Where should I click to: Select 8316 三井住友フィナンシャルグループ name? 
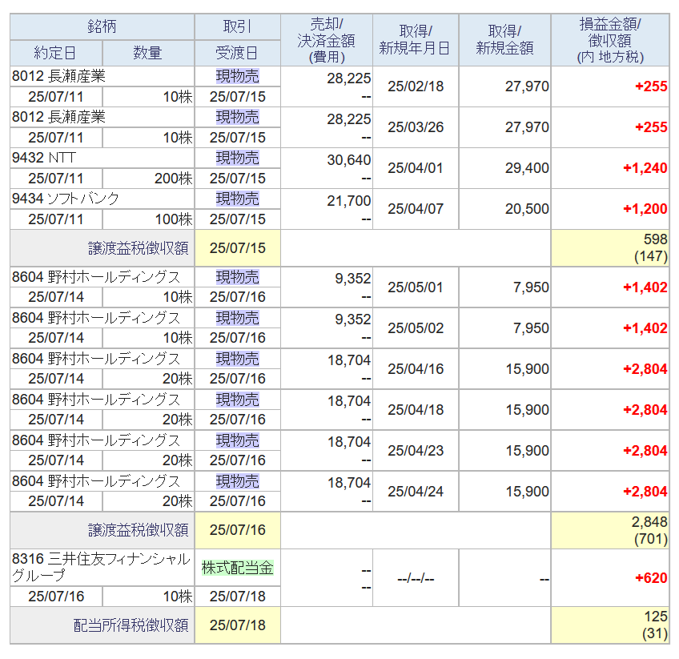tap(102, 567)
